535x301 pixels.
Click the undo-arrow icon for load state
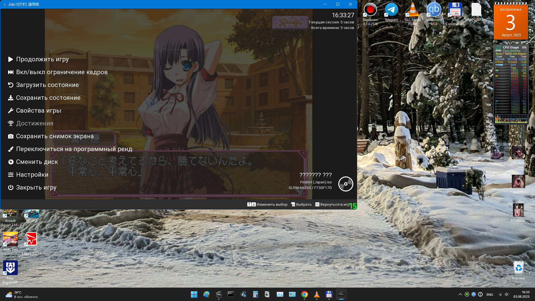pos(11,85)
